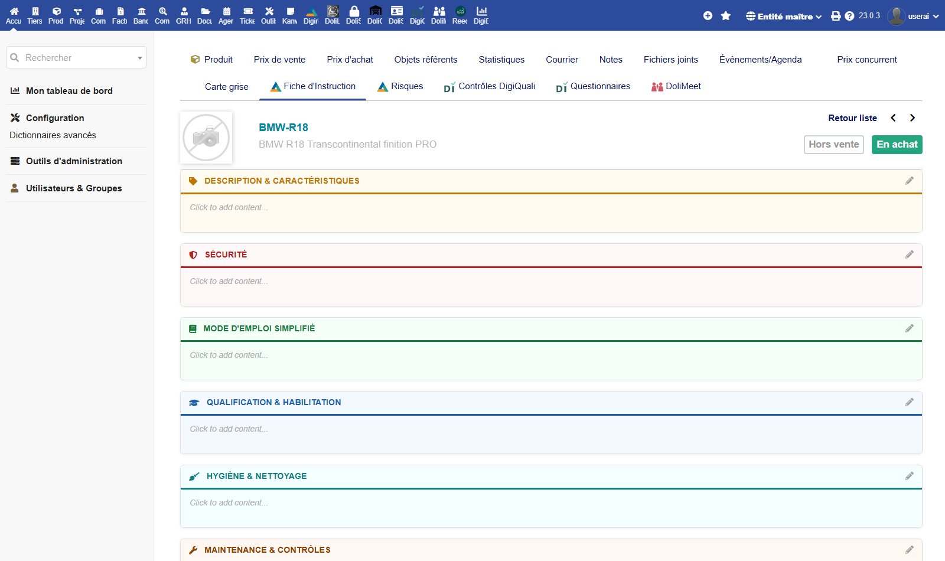Open Mon tableau de bord
Screen dimensions: 945x561
[69, 91]
